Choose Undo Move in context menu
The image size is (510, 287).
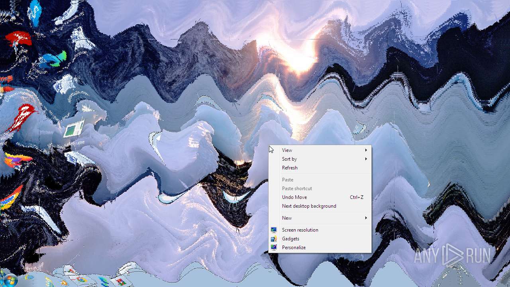320,197
